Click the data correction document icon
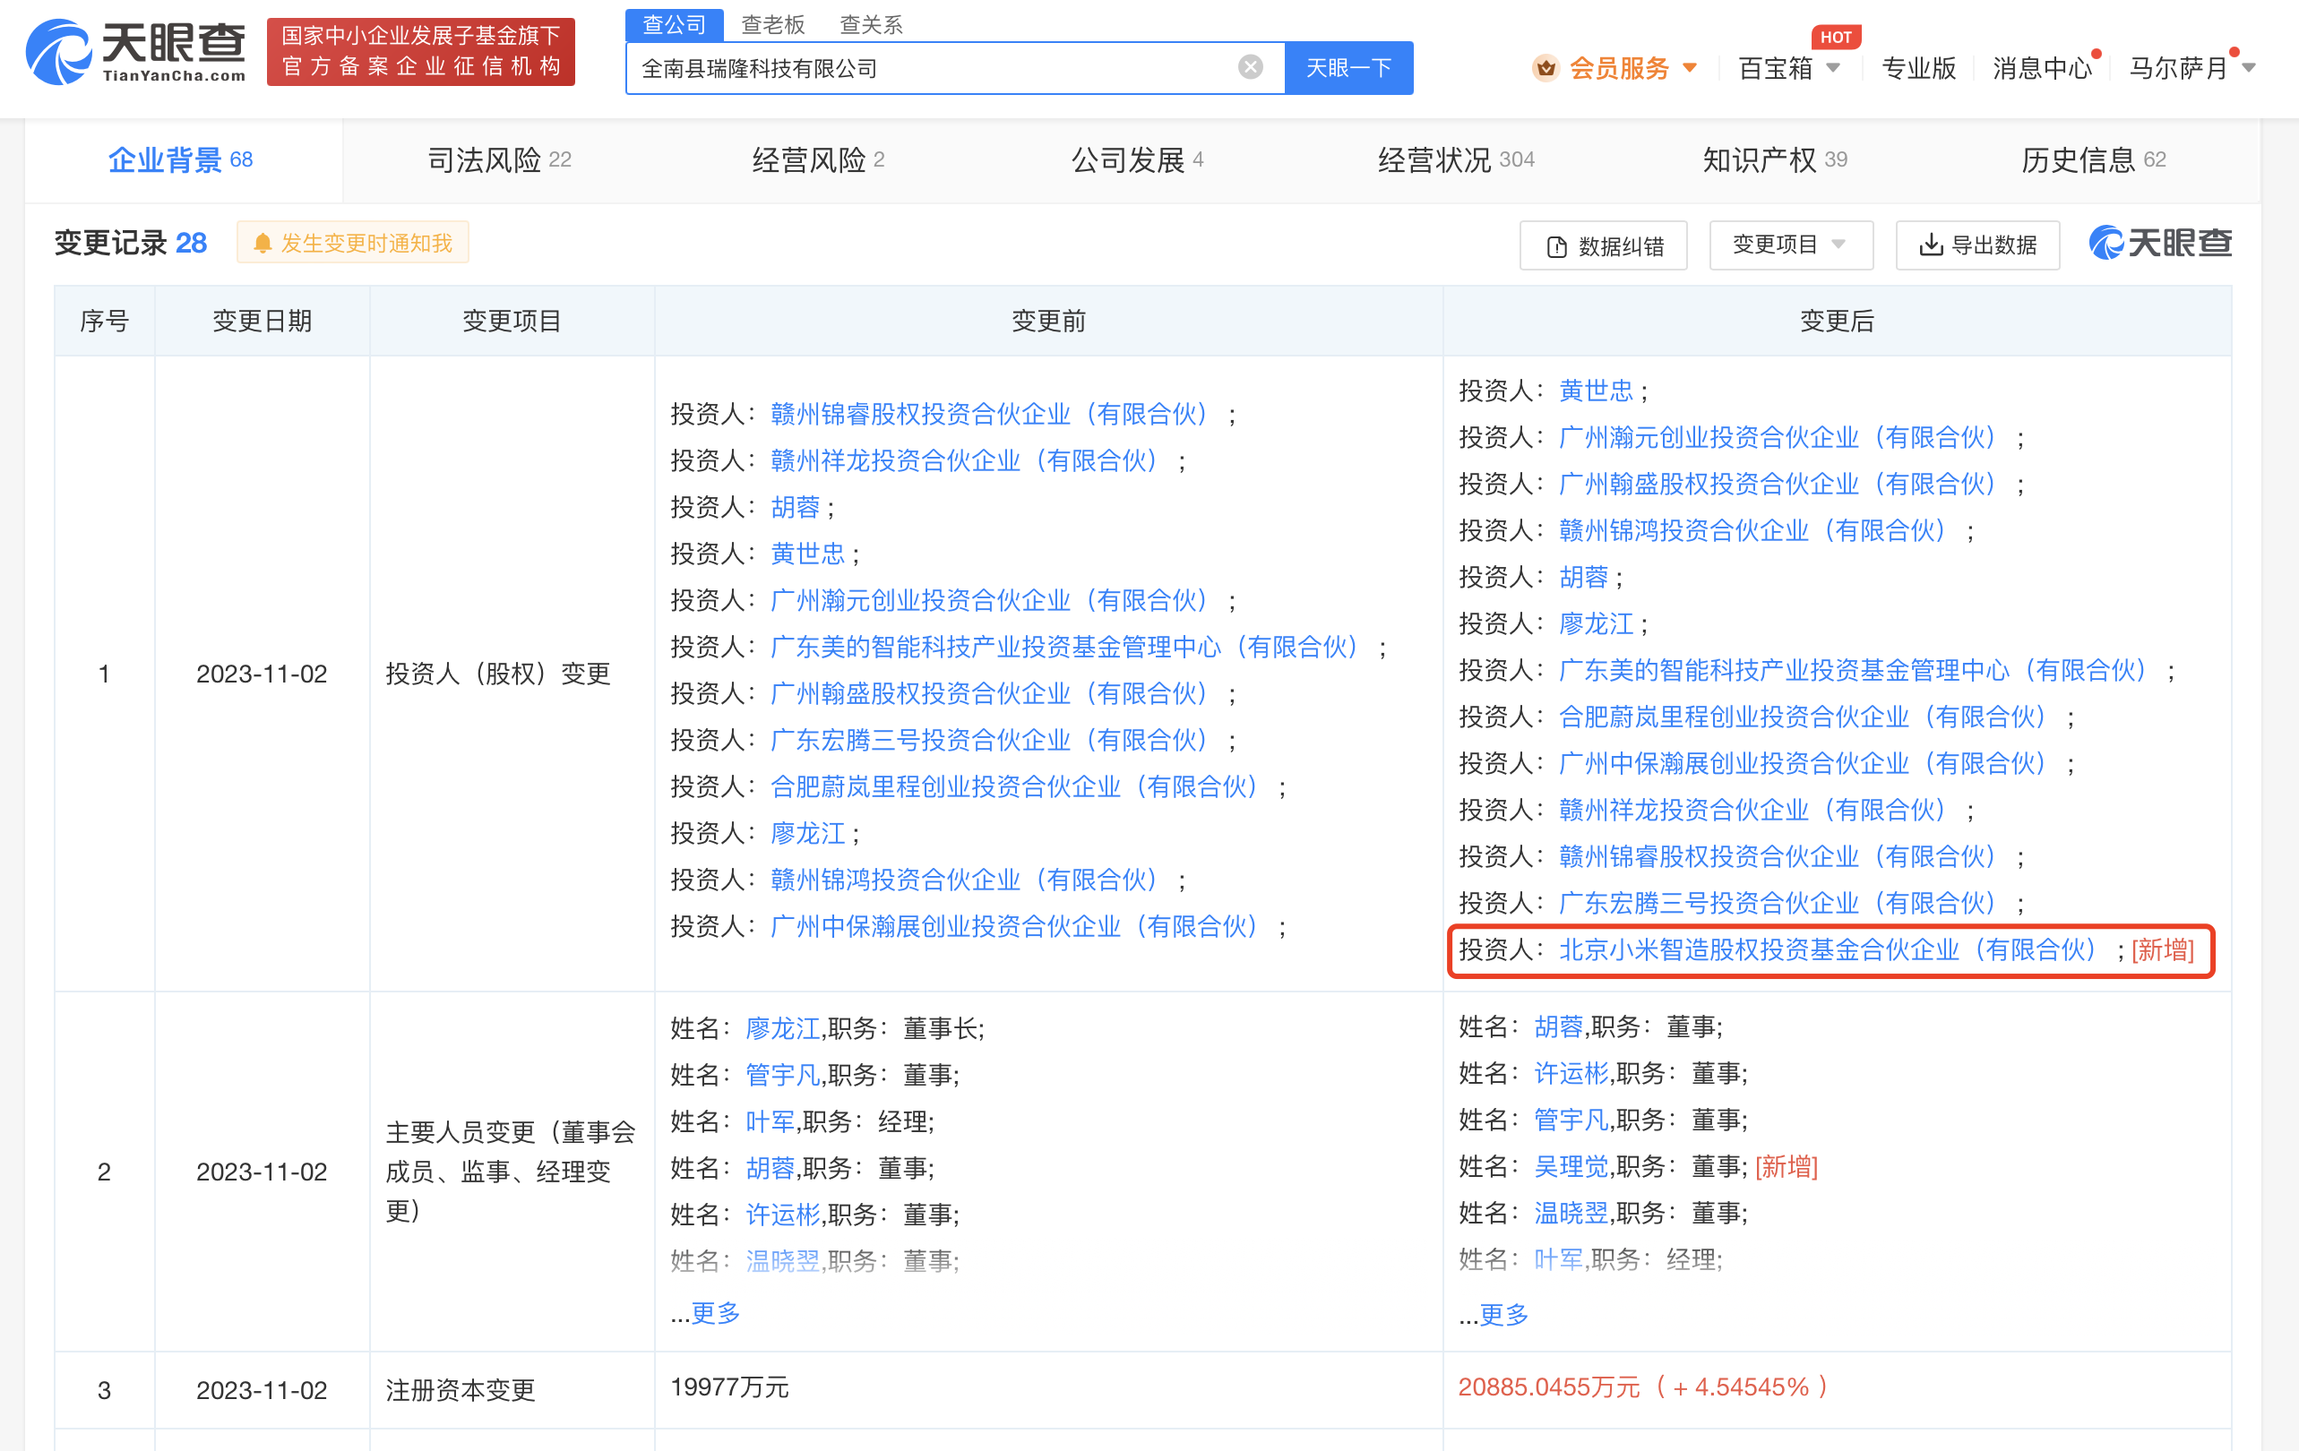Viewport: 2299px width, 1451px height. tap(1555, 246)
